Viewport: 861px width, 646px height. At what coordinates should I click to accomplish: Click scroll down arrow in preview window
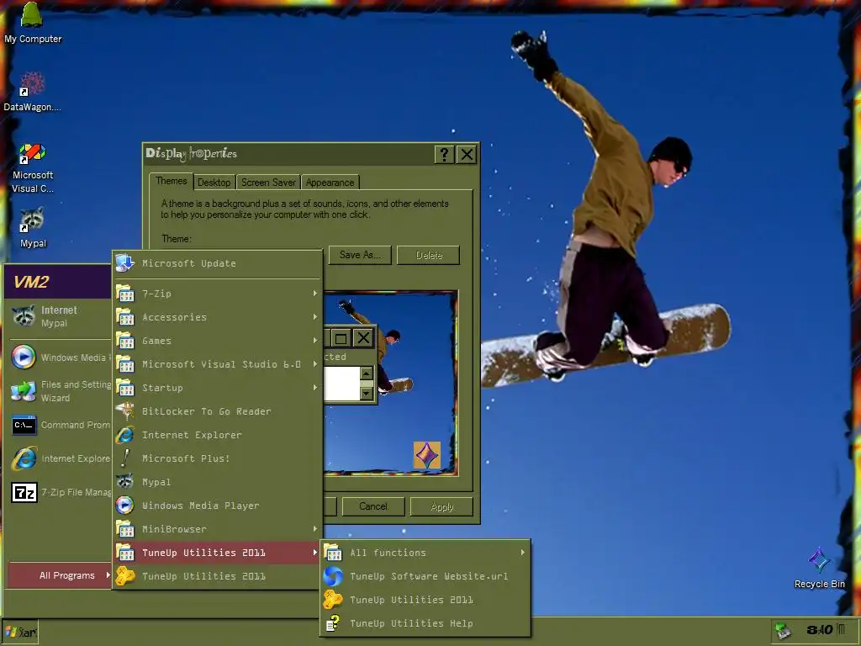coord(367,394)
